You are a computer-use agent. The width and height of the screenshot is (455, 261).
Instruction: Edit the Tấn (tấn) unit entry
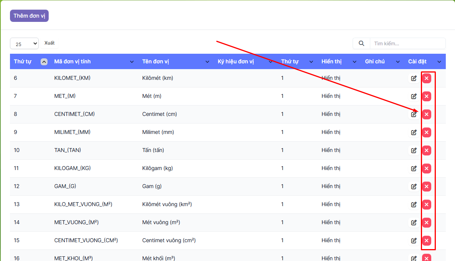pos(414,150)
